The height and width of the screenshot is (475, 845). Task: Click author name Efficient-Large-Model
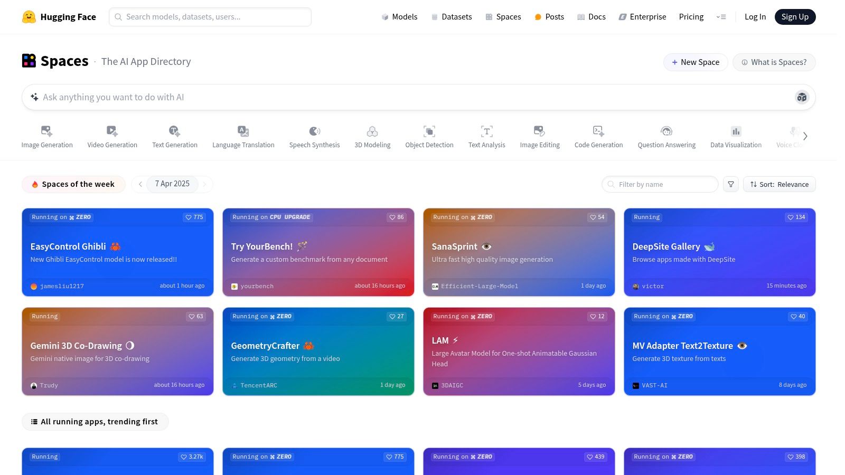tap(480, 286)
